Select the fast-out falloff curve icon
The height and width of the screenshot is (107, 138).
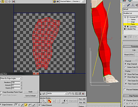click(33, 105)
